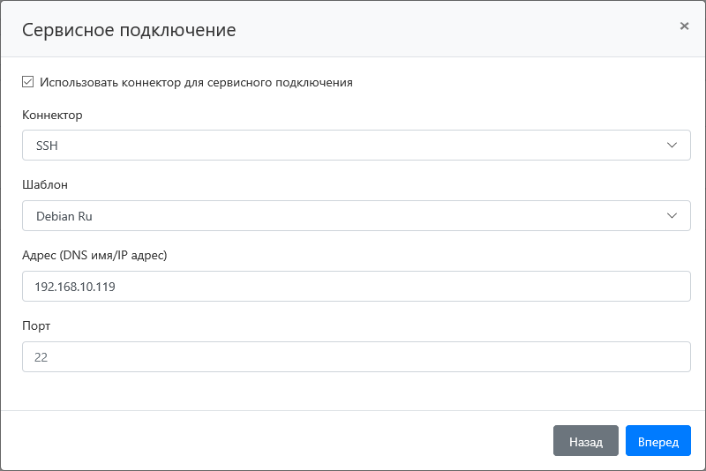Click the port value 22
This screenshot has height=471, width=706.
click(41, 357)
